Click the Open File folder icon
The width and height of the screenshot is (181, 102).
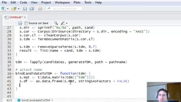(x=14, y=9)
